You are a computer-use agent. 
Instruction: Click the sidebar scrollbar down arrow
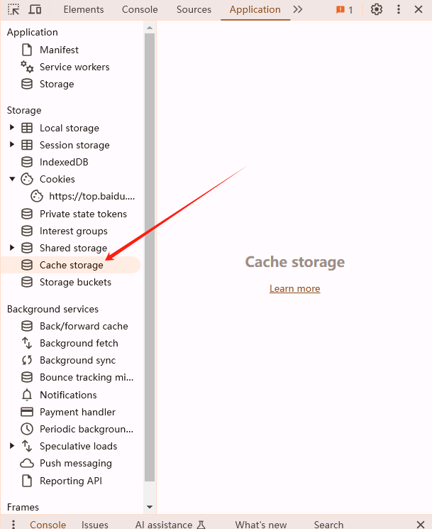pyautogui.click(x=150, y=507)
